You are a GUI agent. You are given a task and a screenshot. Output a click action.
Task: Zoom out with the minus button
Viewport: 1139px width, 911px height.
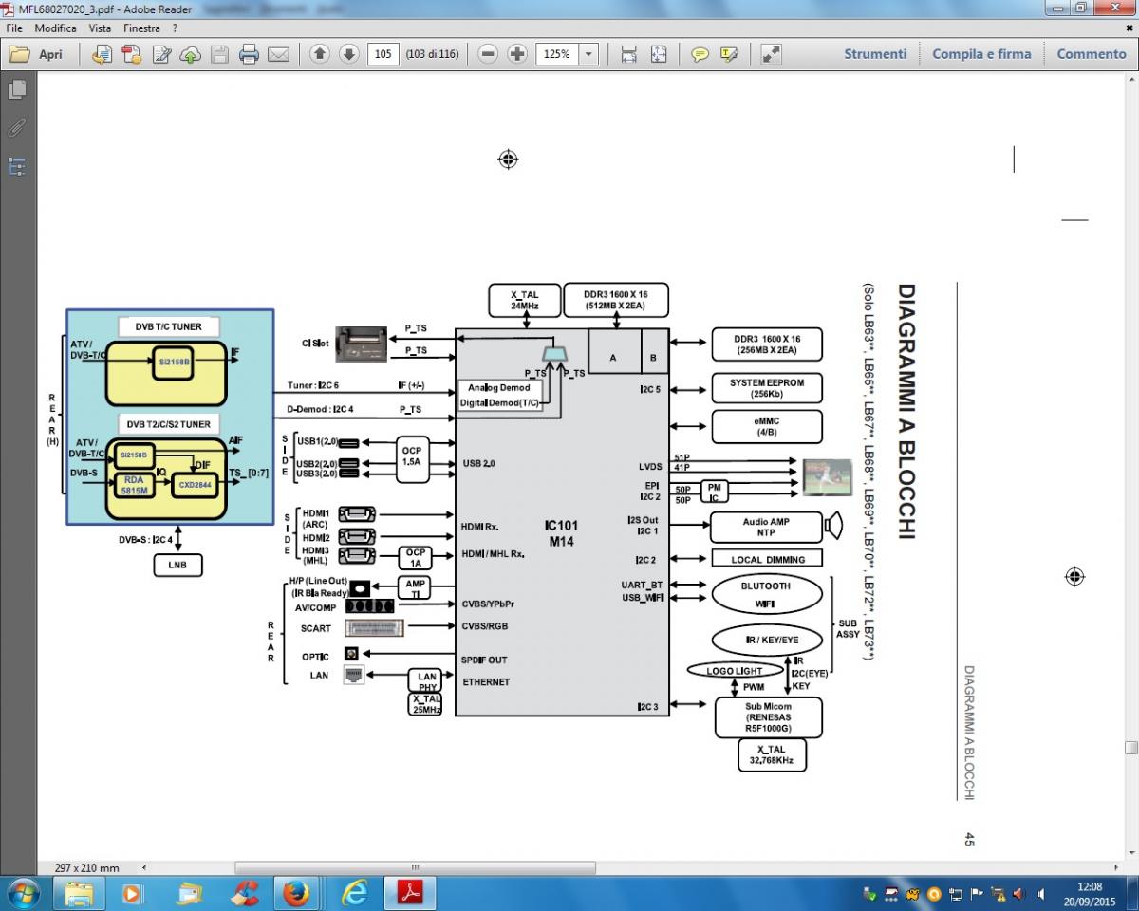click(x=488, y=54)
